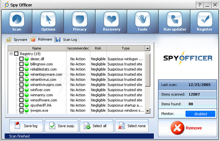Check the spysheriff.lnk checkbox

[21, 105]
